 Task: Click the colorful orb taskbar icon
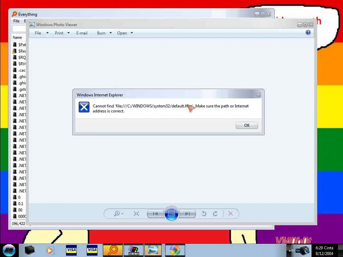click(x=175, y=250)
